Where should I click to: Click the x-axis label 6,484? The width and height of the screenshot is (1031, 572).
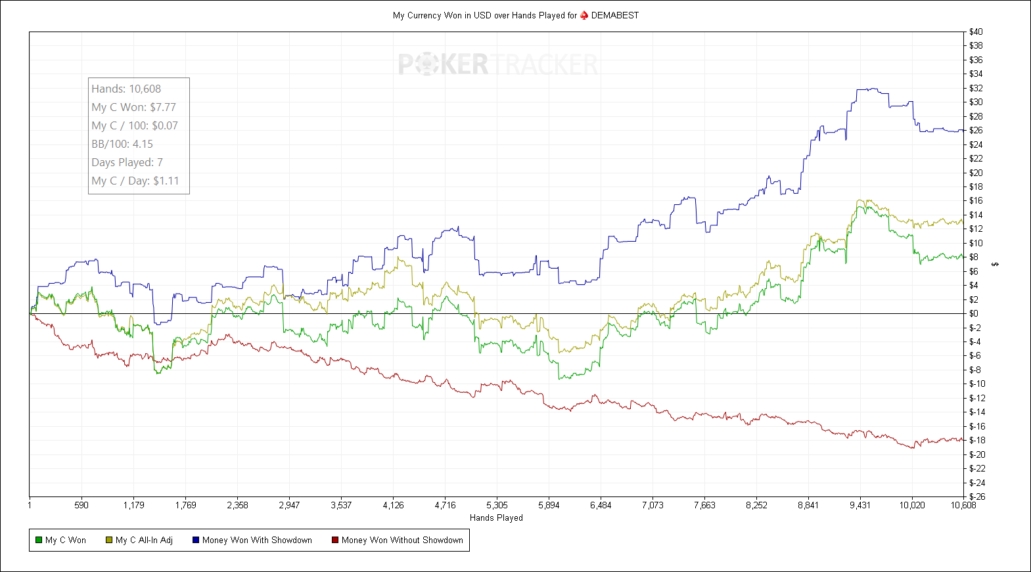pos(601,505)
